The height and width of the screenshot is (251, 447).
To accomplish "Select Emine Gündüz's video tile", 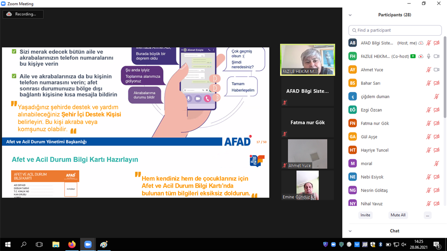I will (308, 185).
